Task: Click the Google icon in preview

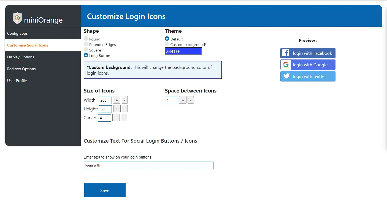Action: [286, 65]
